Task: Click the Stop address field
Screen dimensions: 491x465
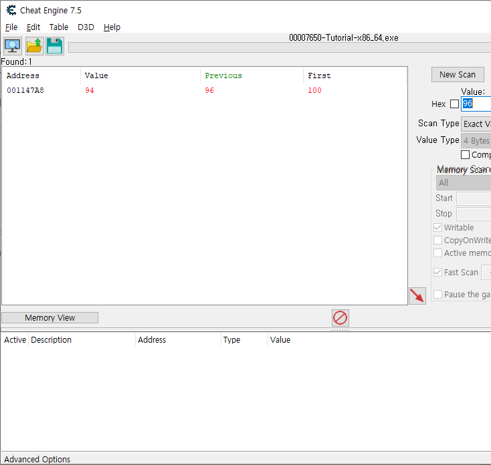Action: (474, 214)
